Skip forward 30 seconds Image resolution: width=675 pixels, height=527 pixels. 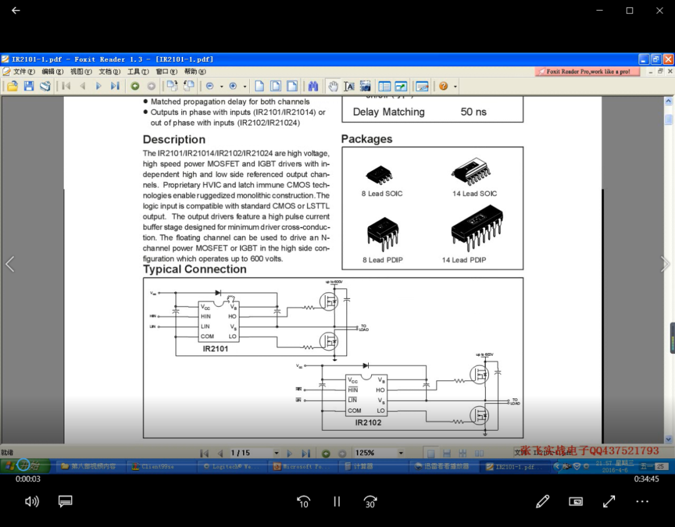370,501
